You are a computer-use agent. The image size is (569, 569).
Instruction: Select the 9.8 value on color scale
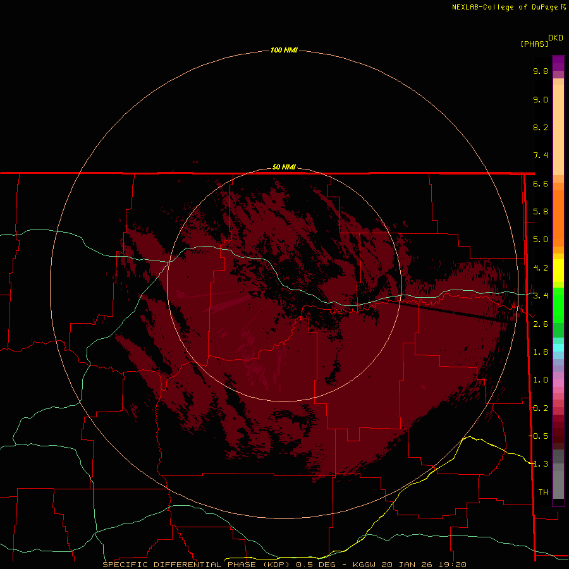click(x=541, y=71)
